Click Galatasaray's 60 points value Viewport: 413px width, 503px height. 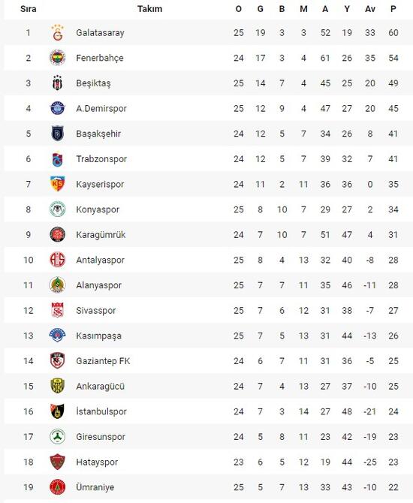pyautogui.click(x=393, y=33)
